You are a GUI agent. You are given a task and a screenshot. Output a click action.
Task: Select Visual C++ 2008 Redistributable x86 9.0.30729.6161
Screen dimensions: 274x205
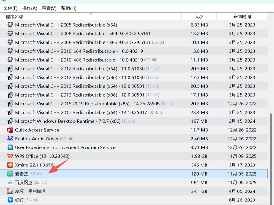click(x=83, y=42)
